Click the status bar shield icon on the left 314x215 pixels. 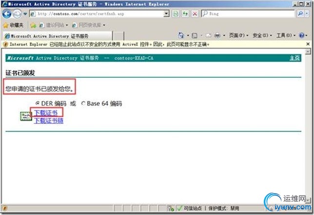(5, 208)
